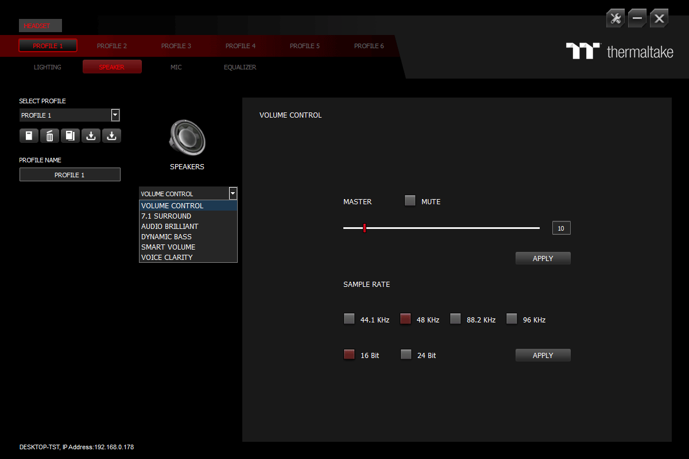Click the speaker image above SPEAKERS
Viewport: 689px width, 459px height.
(187, 138)
